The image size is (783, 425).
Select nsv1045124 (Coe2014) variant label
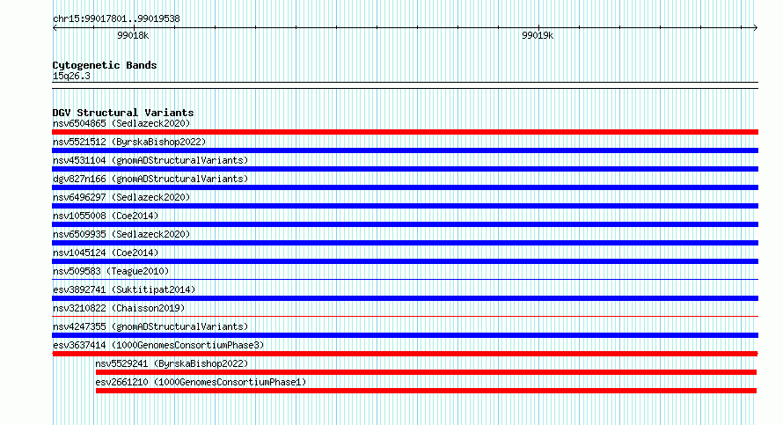click(106, 253)
